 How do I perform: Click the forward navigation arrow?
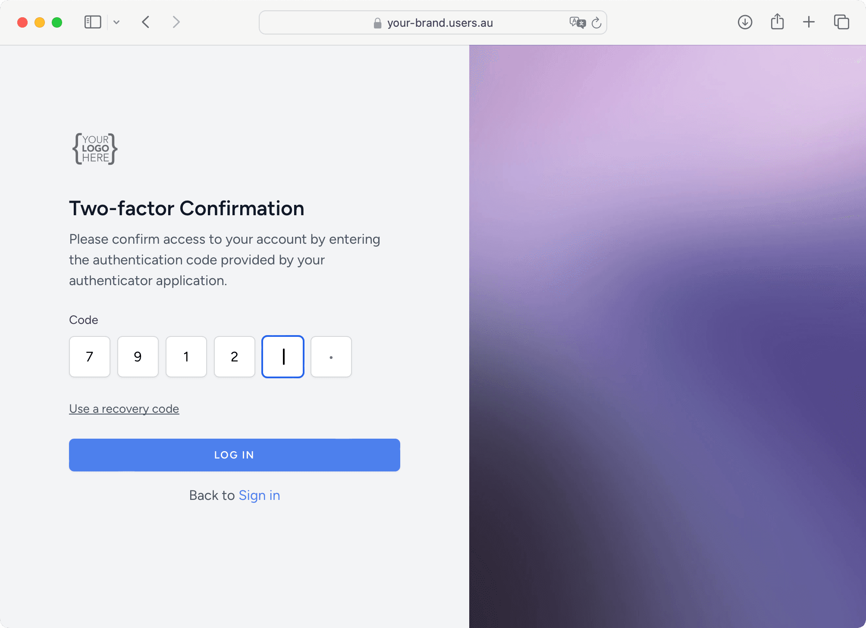(x=176, y=22)
